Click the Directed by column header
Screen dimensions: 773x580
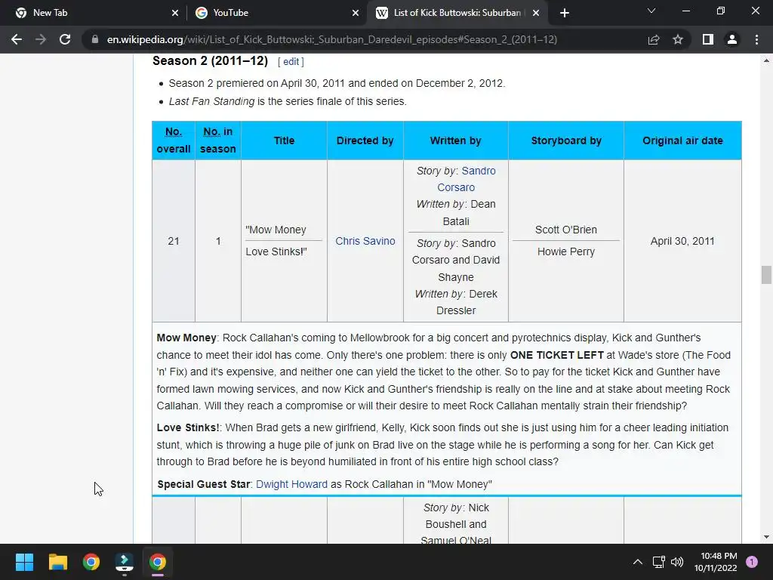(365, 140)
